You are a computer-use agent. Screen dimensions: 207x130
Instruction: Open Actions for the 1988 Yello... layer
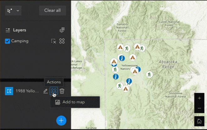click(54, 91)
